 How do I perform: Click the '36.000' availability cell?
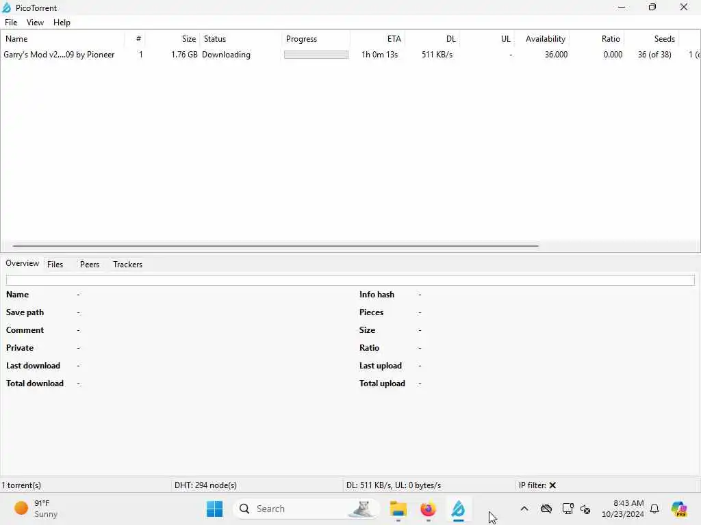[x=556, y=55]
